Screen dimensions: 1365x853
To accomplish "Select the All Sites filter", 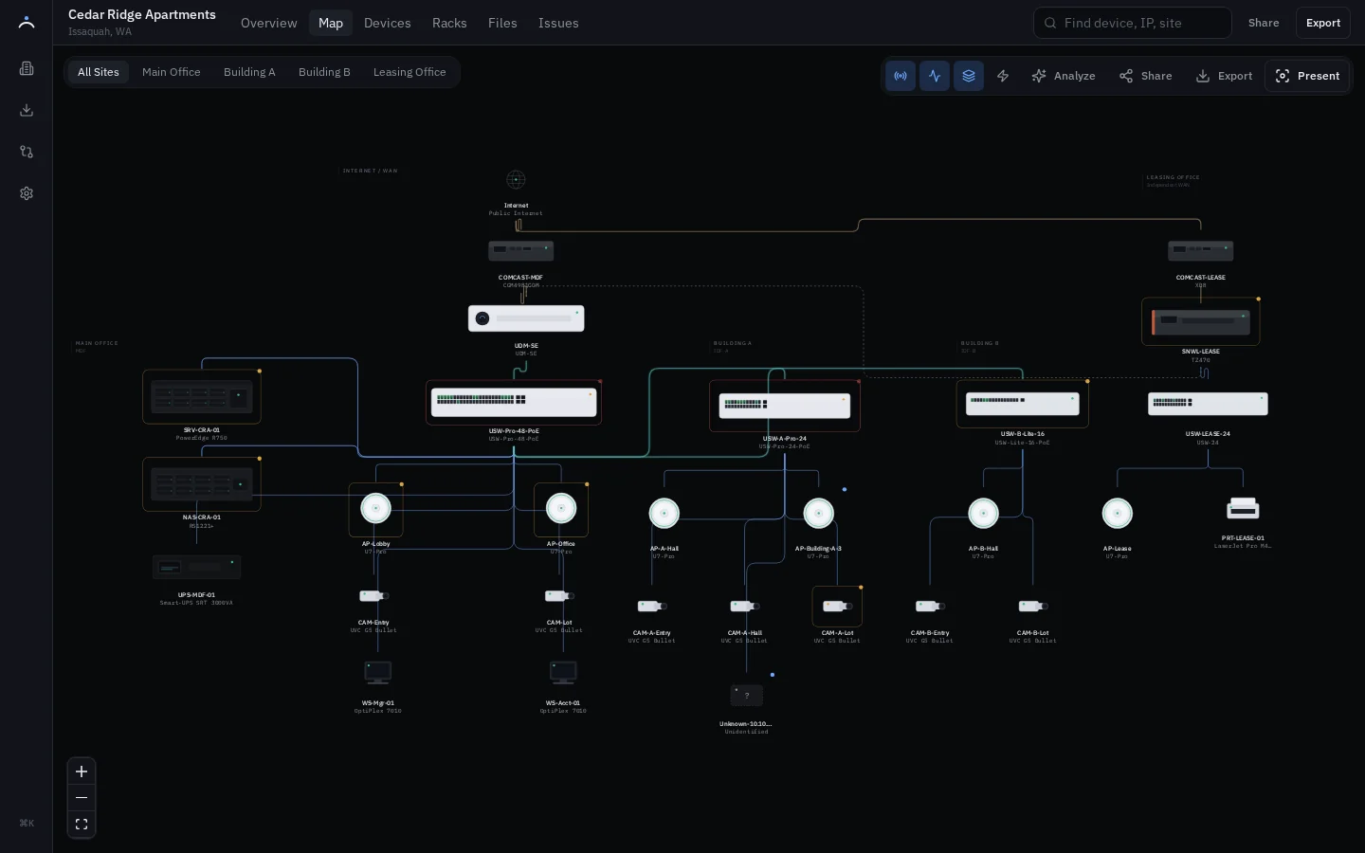I will pos(99,72).
